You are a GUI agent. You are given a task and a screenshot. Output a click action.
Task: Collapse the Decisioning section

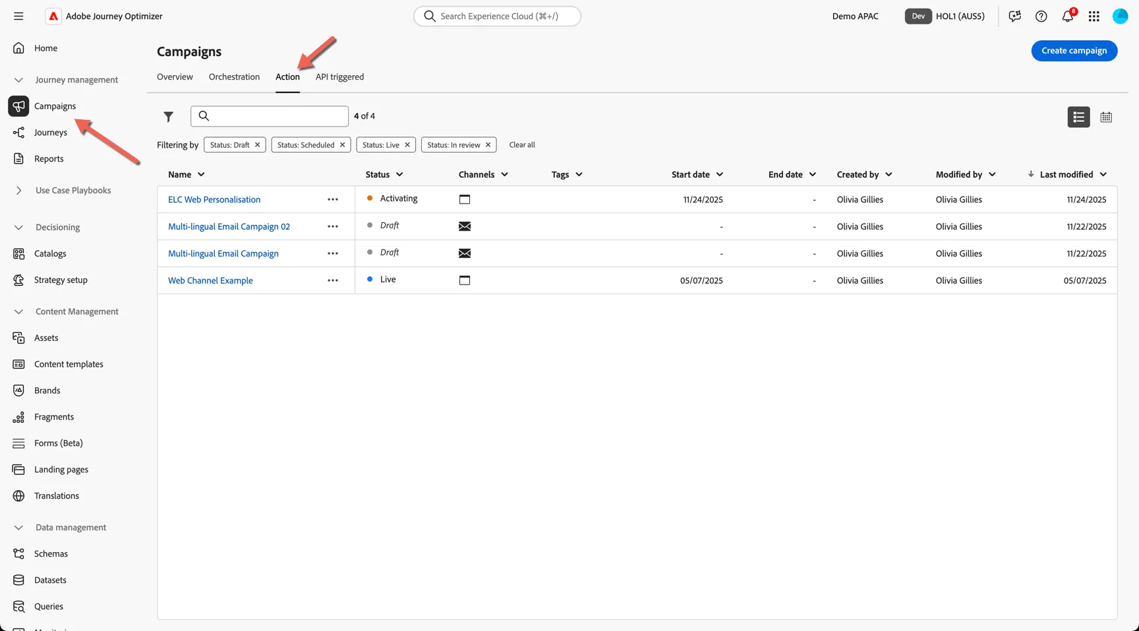click(x=18, y=227)
